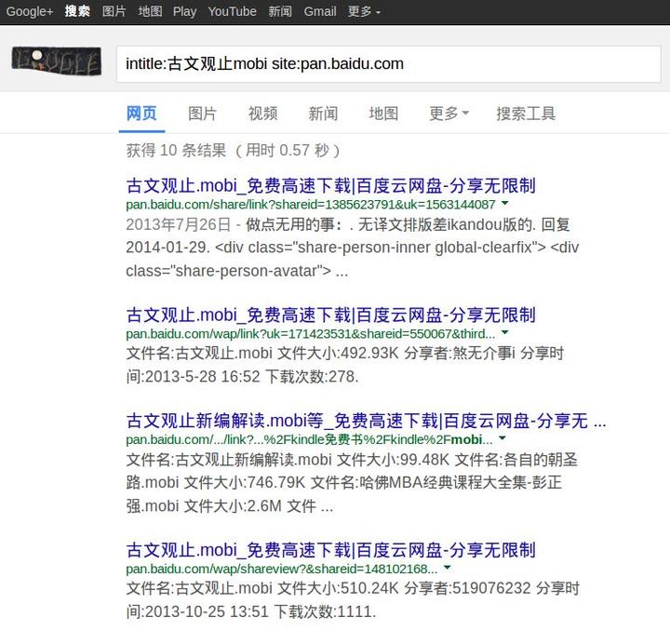
Task: Open 地图 in the top black bar
Action: (x=150, y=11)
